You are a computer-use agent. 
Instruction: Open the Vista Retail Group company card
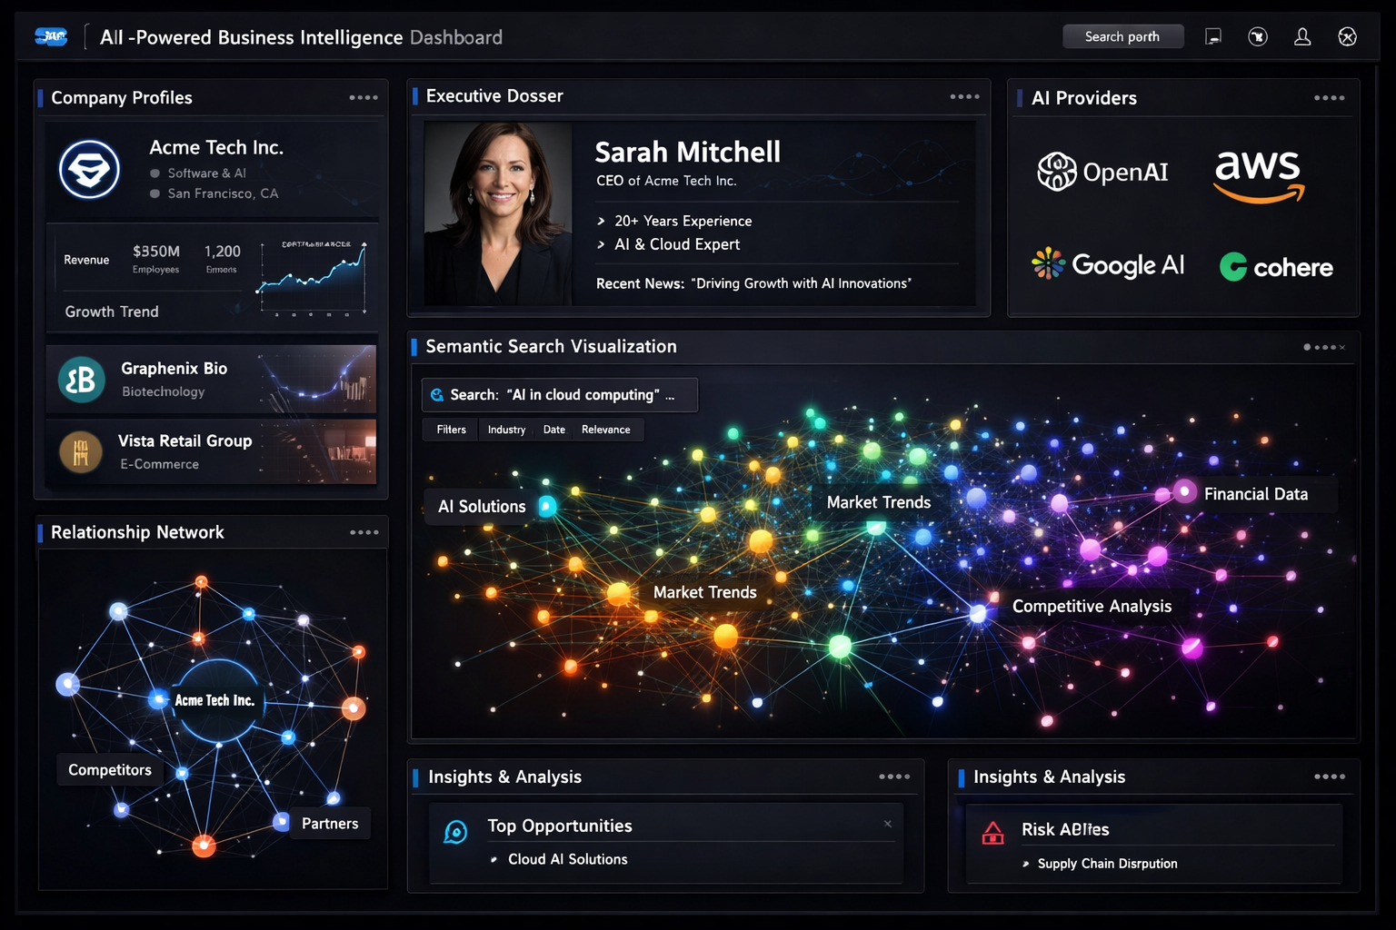[x=211, y=451]
